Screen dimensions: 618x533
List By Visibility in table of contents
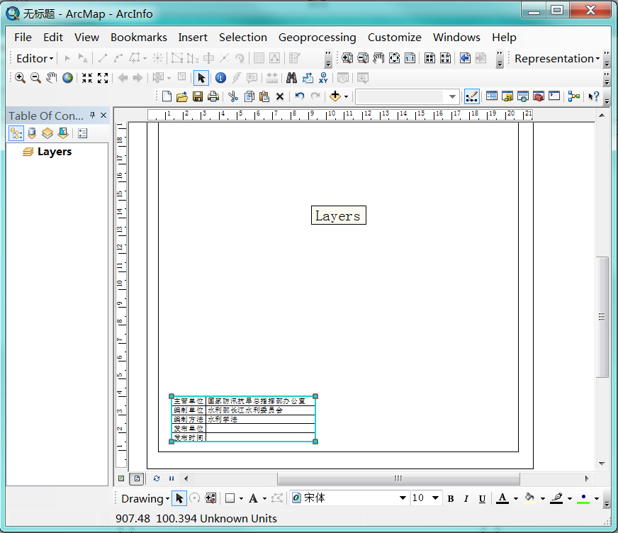click(47, 133)
